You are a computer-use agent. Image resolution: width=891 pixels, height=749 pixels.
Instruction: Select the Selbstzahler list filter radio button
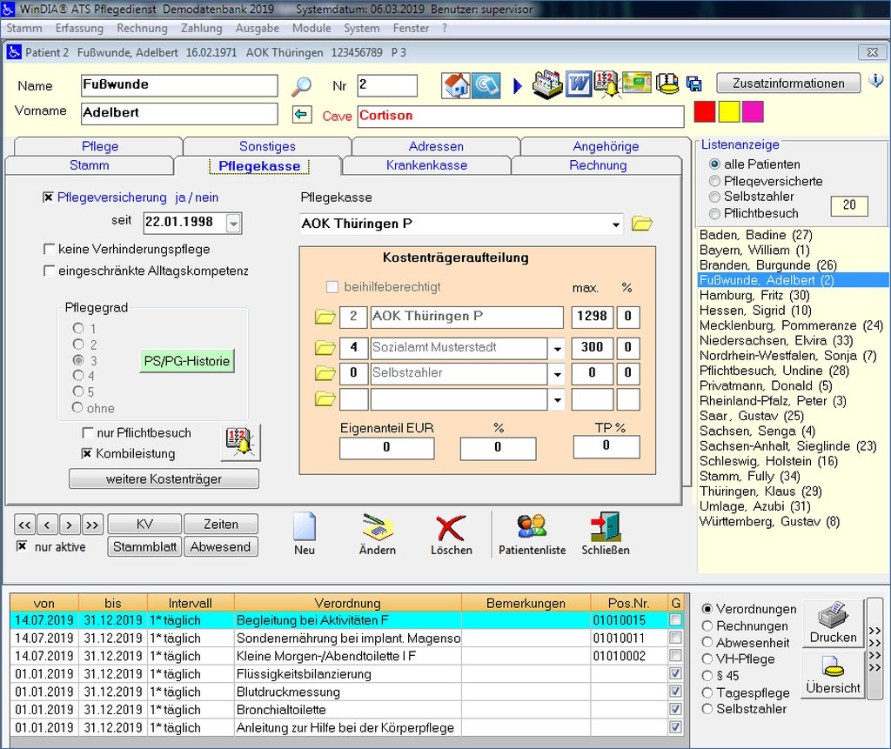[x=715, y=197]
